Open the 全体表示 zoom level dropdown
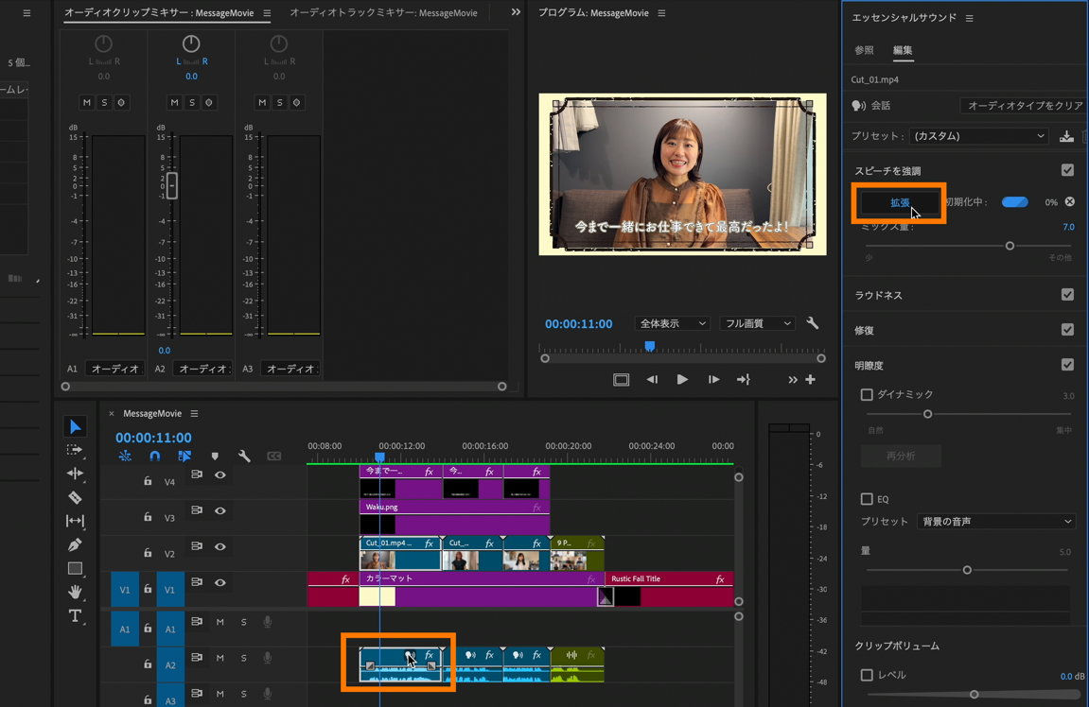The height and width of the screenshot is (707, 1089). [x=672, y=323]
